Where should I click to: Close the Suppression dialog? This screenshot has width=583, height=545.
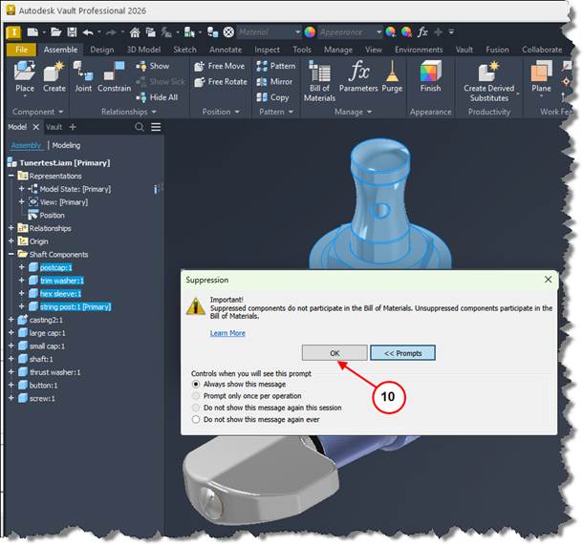[548, 280]
